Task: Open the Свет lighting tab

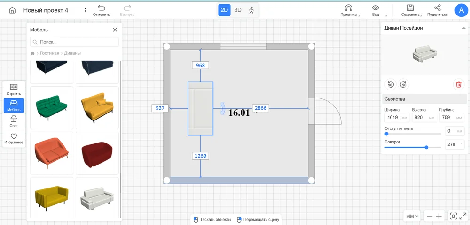Action: click(x=14, y=121)
